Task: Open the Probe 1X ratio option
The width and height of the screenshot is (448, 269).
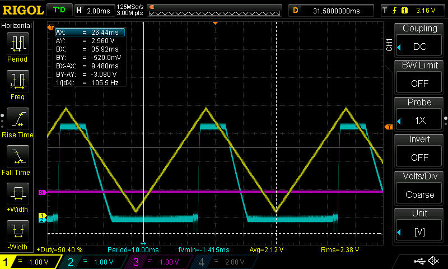Action: [419, 120]
